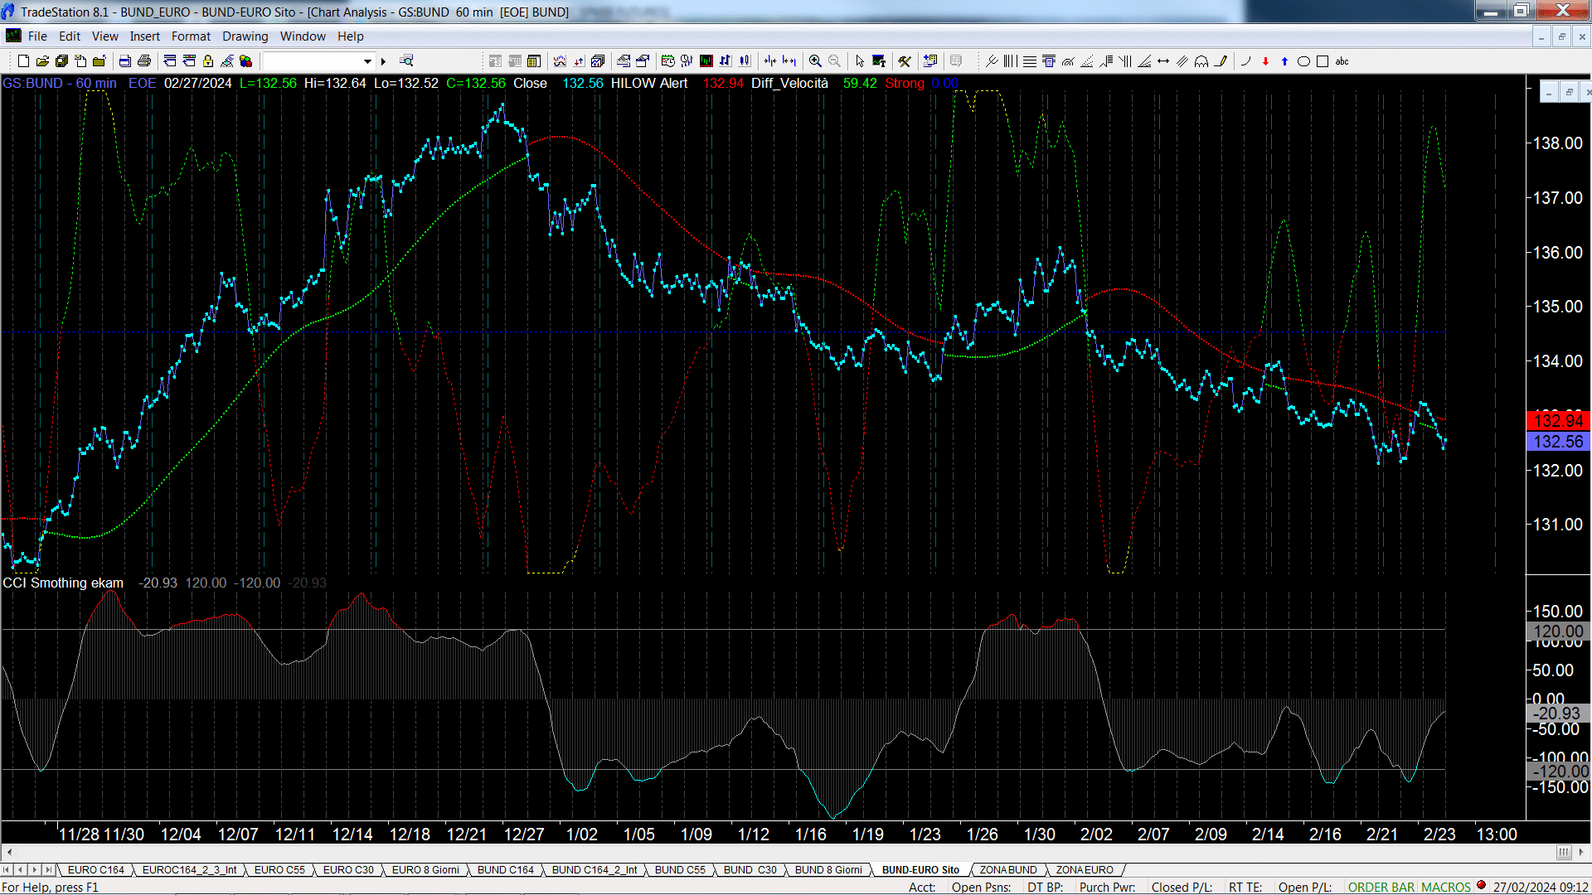Image resolution: width=1592 pixels, height=895 pixels.
Task: Click the symbol lookup magnifier icon
Action: tap(406, 60)
